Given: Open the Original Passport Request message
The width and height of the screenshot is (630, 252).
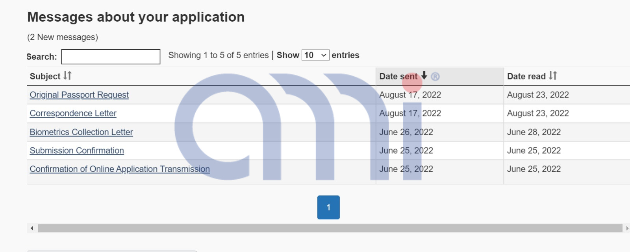Looking at the screenshot, I should [79, 95].
